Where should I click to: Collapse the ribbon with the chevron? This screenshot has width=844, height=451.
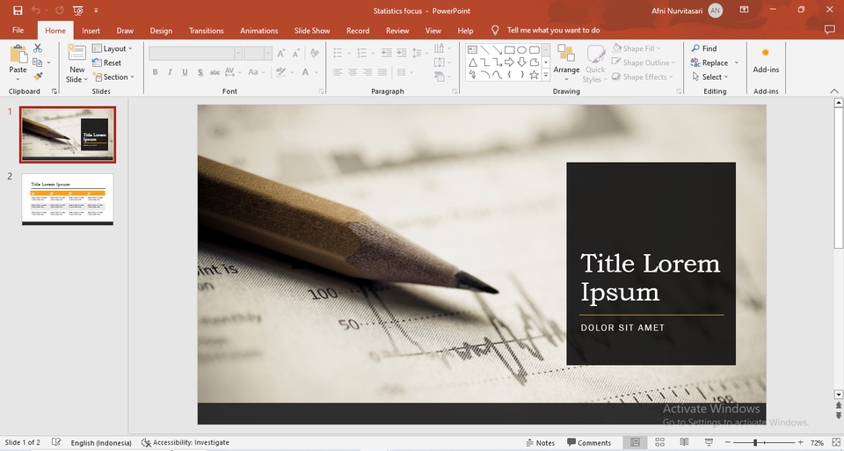(833, 91)
